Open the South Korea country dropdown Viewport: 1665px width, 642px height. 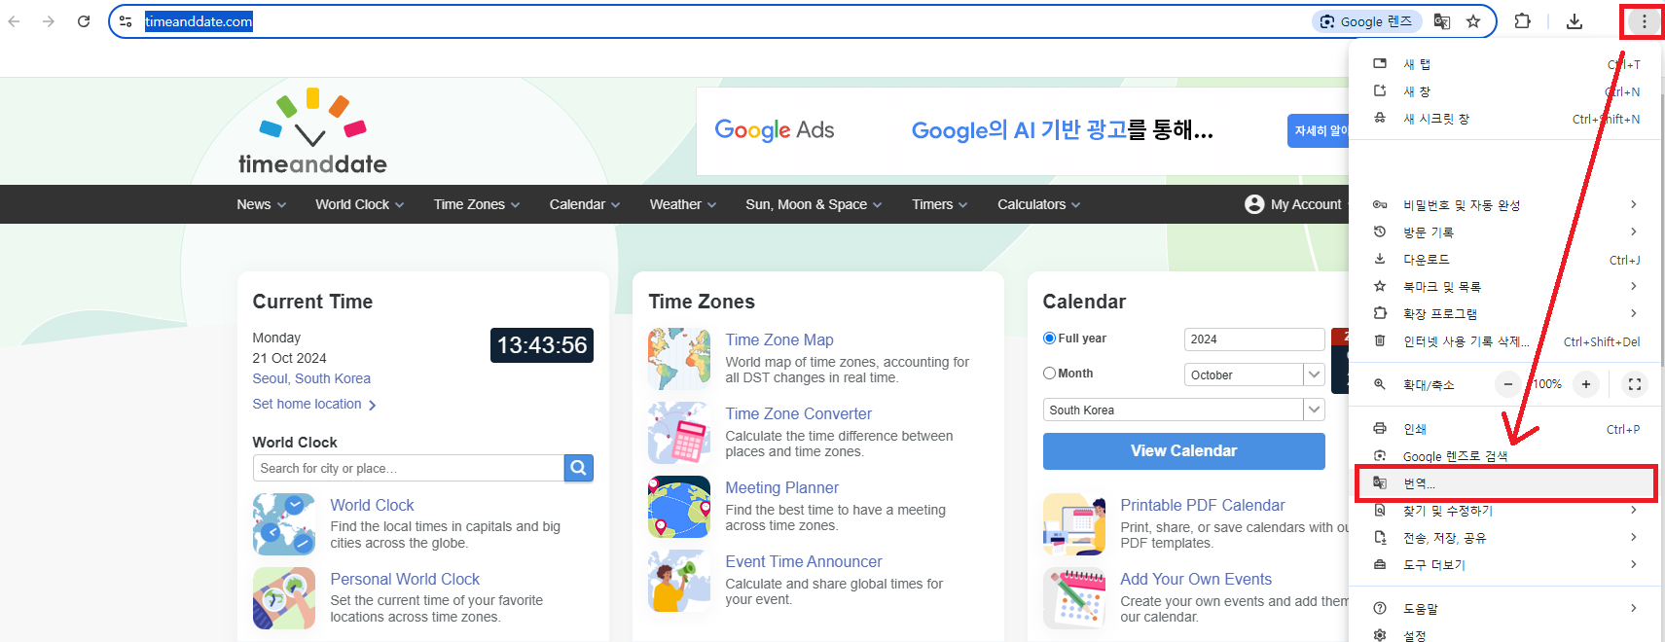coord(1183,410)
